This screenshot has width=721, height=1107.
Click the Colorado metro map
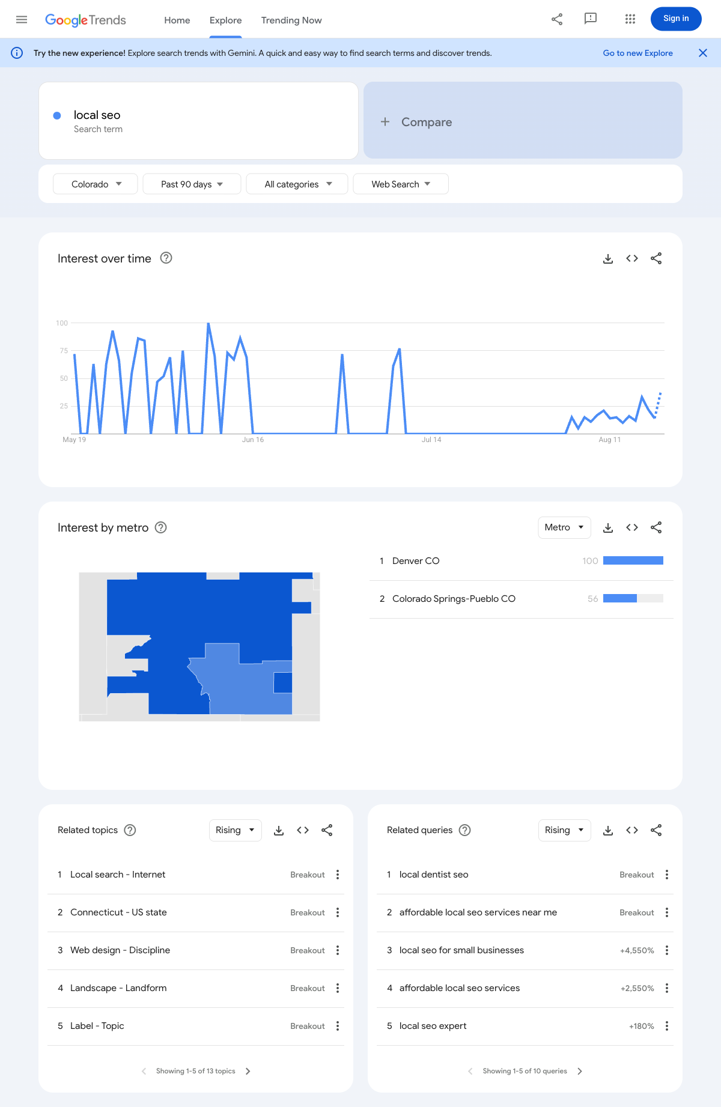click(199, 646)
